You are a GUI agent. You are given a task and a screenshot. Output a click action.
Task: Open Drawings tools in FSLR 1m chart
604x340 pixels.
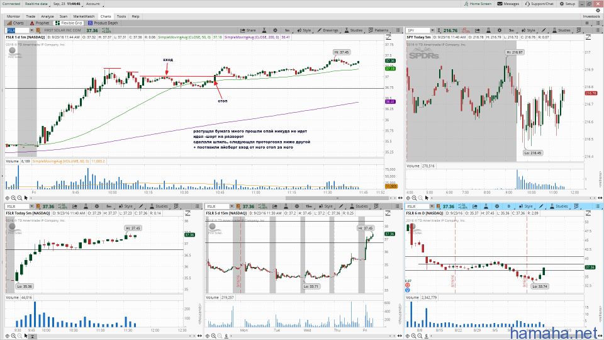click(328, 30)
